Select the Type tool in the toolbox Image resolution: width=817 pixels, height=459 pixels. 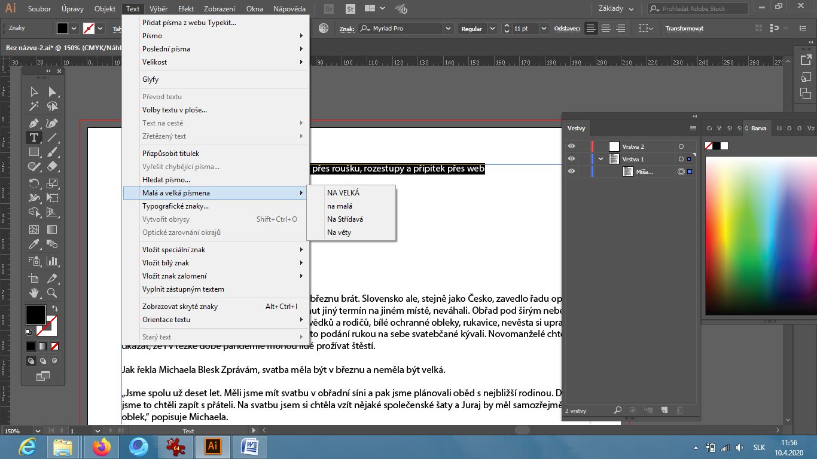point(34,137)
